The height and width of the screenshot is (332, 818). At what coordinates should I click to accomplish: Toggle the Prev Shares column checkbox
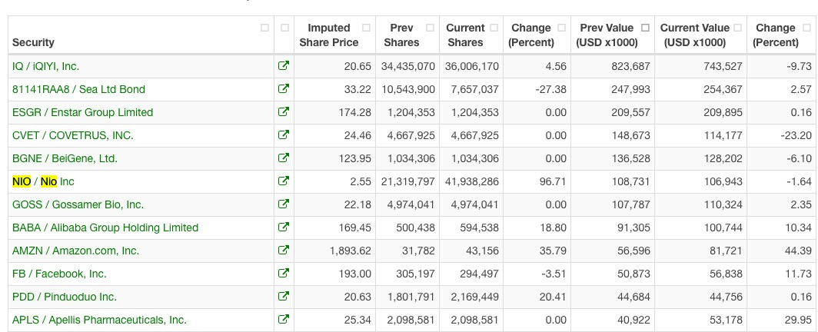point(430,28)
